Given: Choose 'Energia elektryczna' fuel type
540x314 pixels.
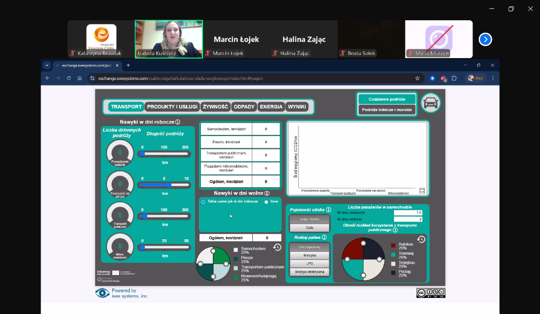Looking at the screenshot, I should click(309, 271).
